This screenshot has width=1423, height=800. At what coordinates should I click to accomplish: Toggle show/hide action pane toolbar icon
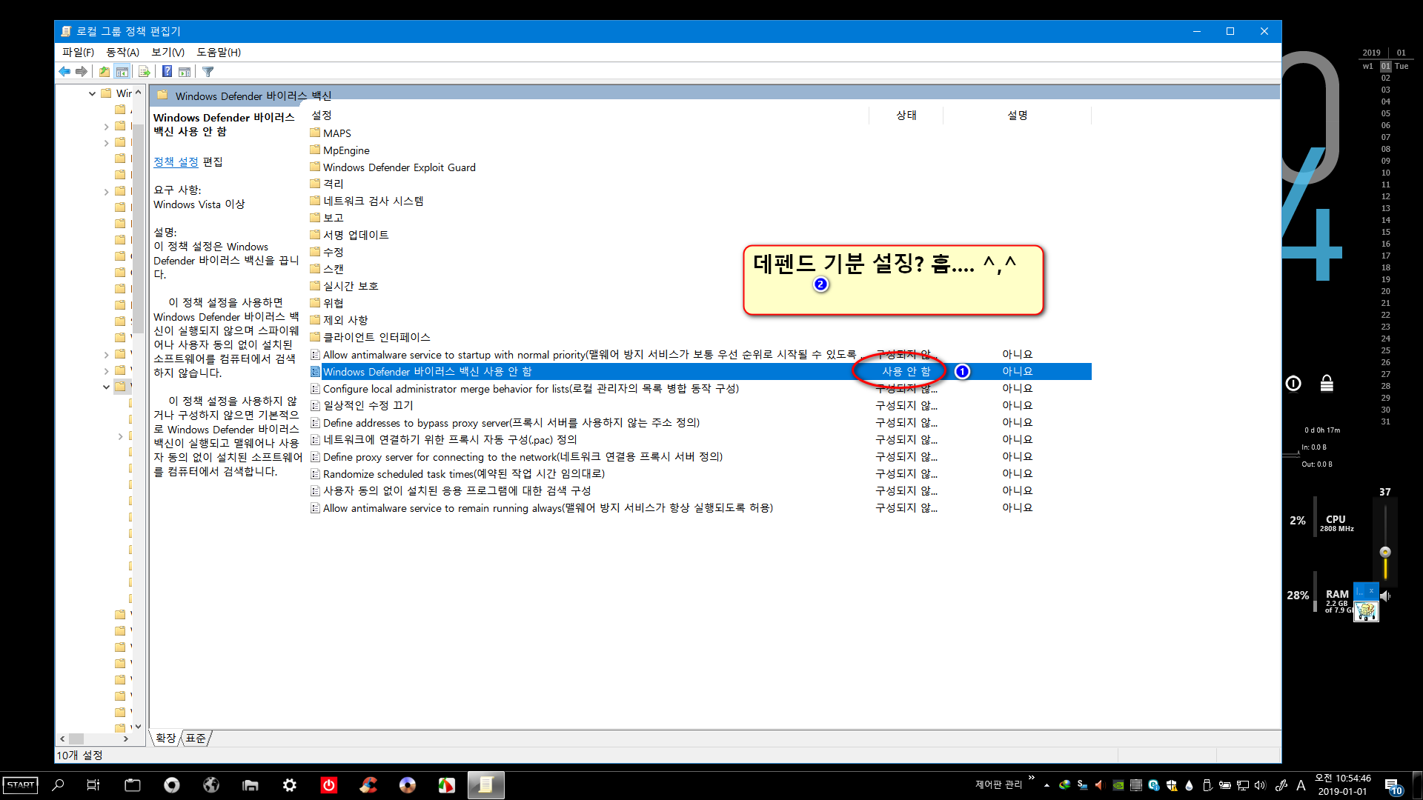point(185,72)
